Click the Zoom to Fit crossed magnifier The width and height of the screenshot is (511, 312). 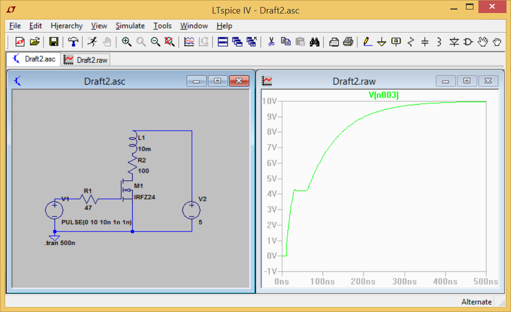point(169,42)
